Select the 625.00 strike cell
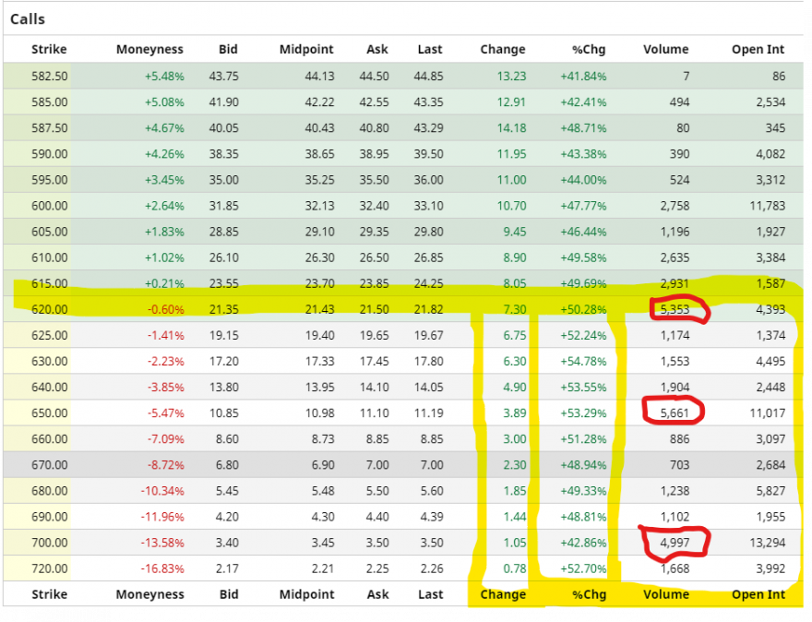812x622 pixels. coord(49,335)
